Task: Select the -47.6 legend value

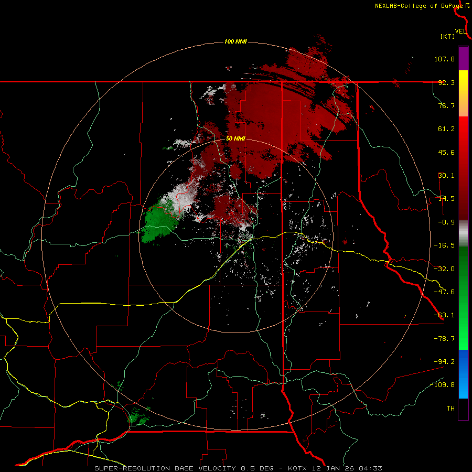Action: click(444, 292)
